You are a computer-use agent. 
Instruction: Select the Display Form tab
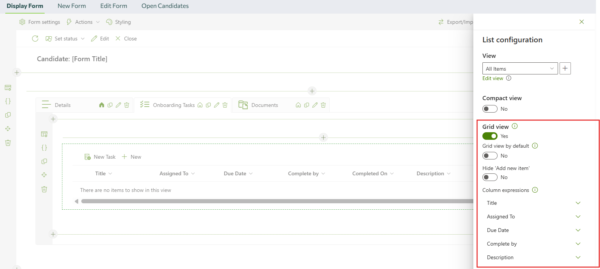point(25,6)
